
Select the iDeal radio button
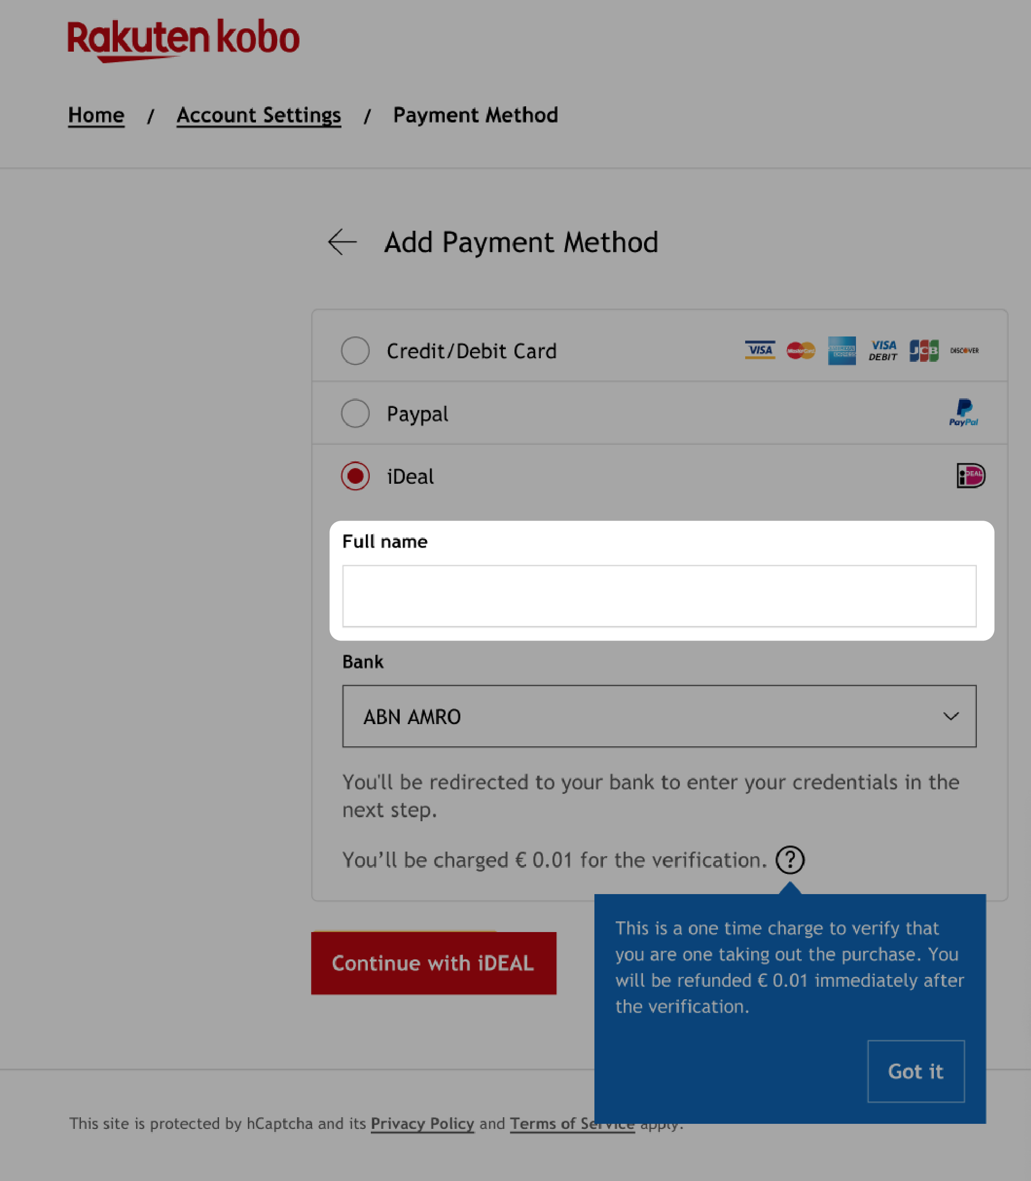point(355,476)
